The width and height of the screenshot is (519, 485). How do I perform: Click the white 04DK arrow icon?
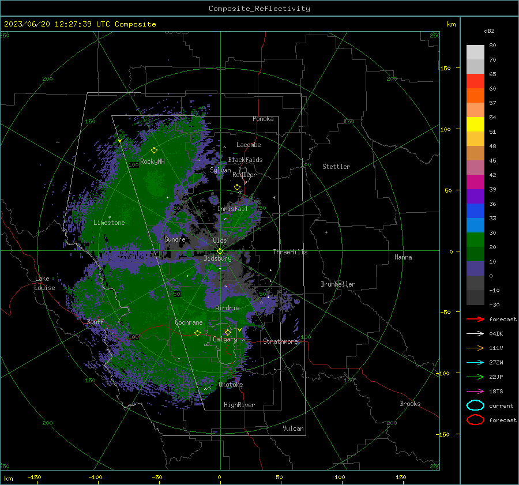pos(475,334)
